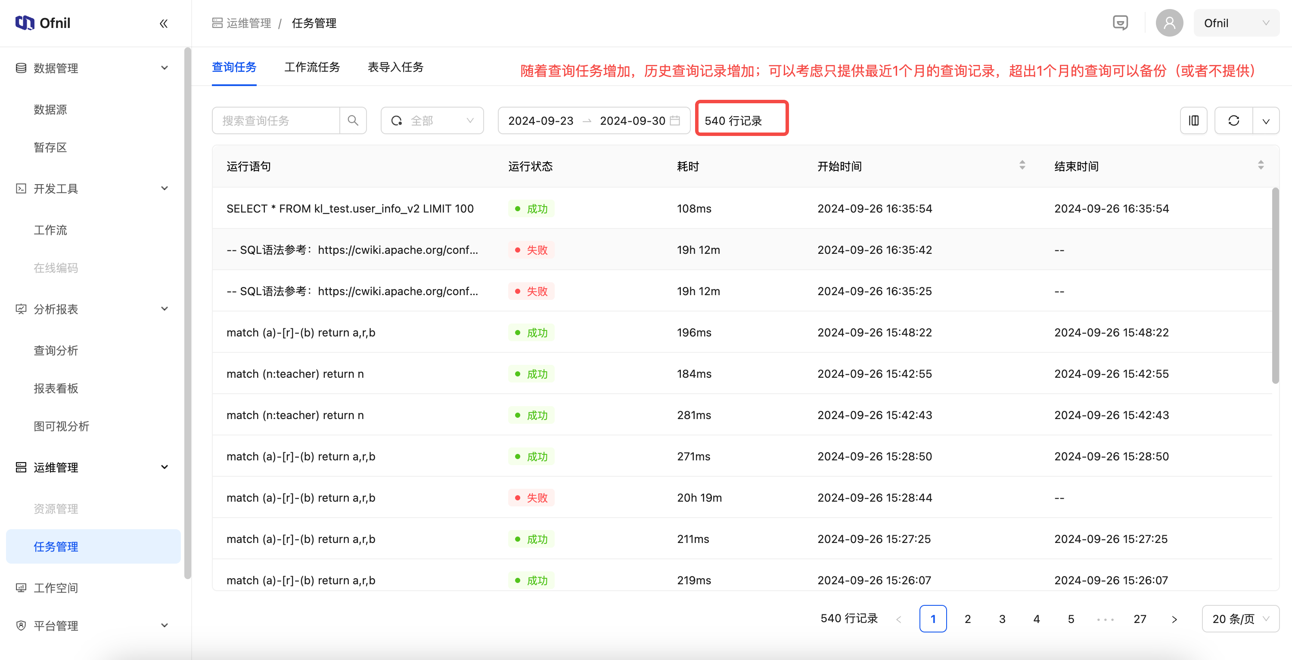Open 图可视分析 in sidebar

coord(61,426)
